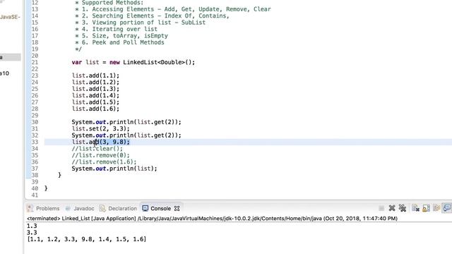452x254 pixels.
Task: Open the Declaration tab
Action: [122, 208]
